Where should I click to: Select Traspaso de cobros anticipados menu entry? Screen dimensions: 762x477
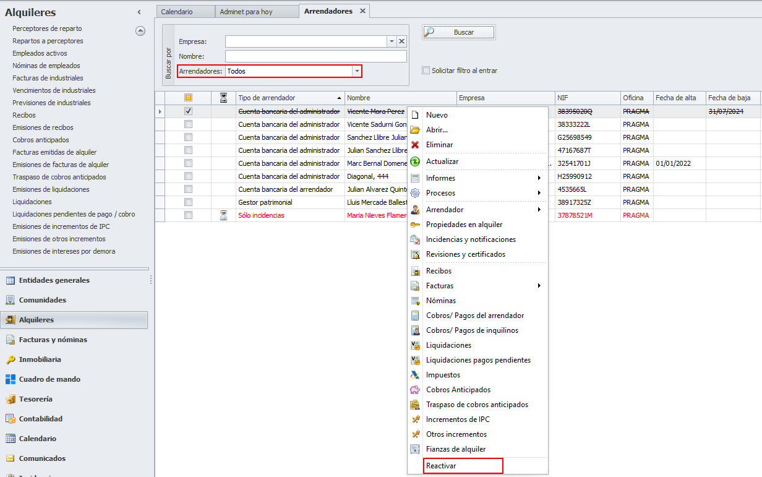click(477, 405)
